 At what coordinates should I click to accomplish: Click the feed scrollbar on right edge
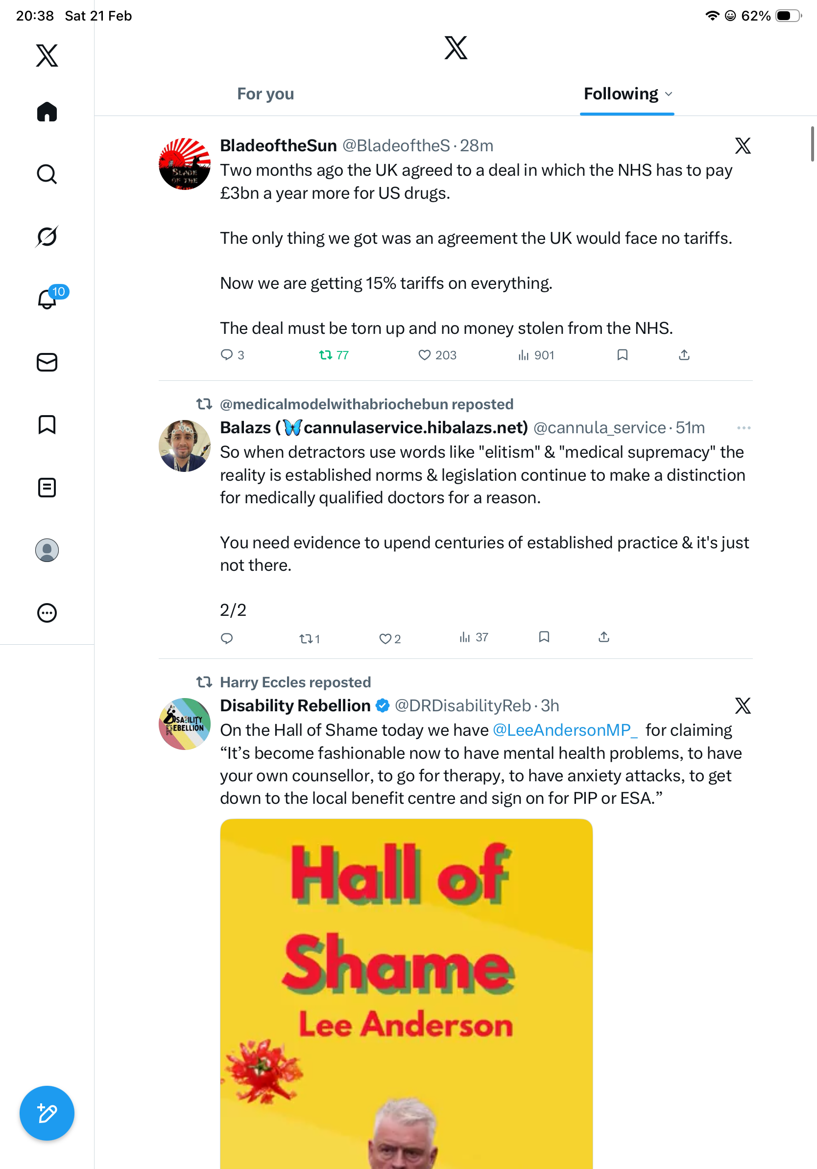point(813,144)
